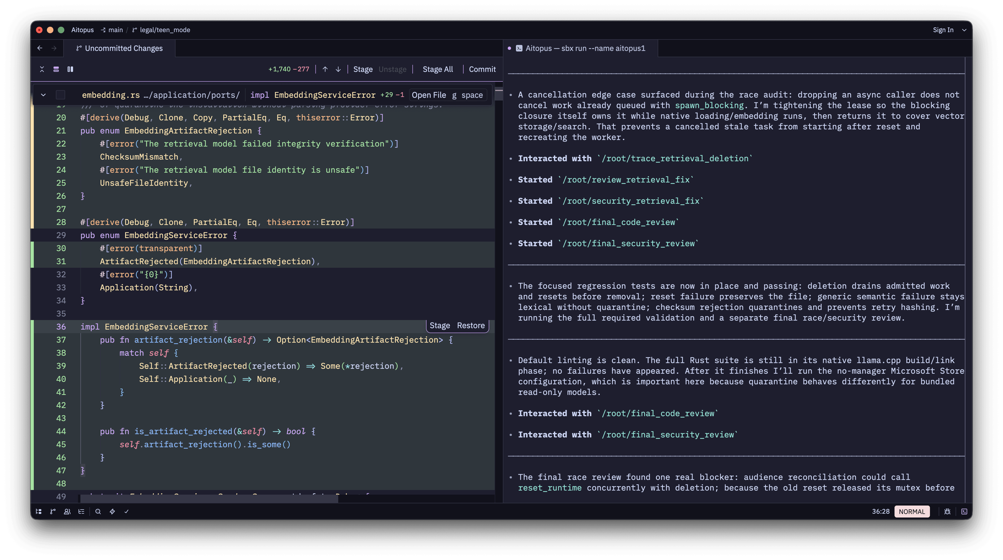Image resolution: width=1003 pixels, height=560 pixels.
Task: Open the git branch panel icon in status bar
Action: point(53,511)
